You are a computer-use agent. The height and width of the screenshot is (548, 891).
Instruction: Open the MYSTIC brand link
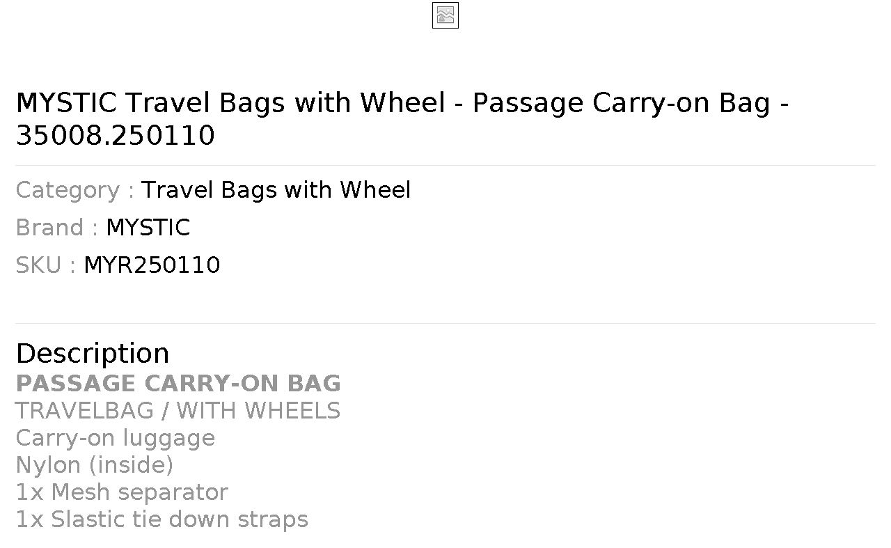pos(148,228)
